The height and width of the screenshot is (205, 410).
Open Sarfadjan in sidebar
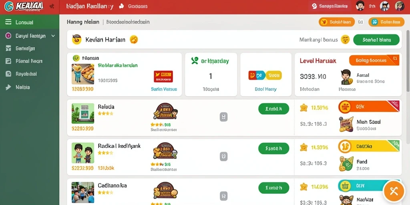tap(25, 48)
